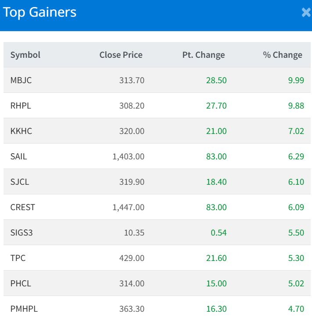
Task: Click SAIL point change 83.00
Action: pos(216,156)
